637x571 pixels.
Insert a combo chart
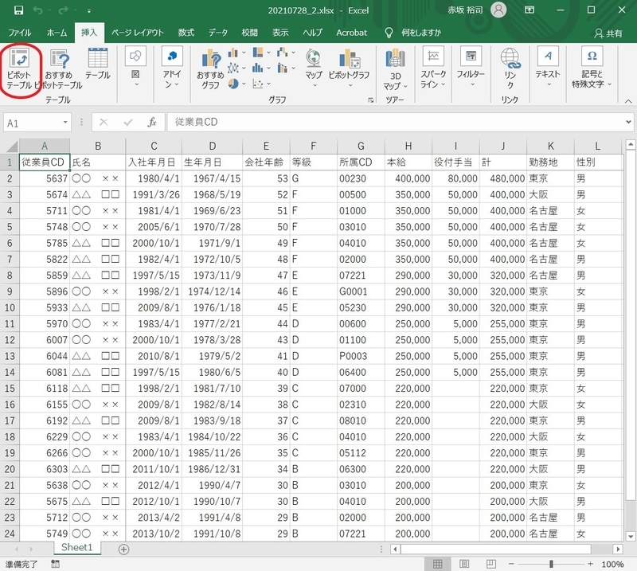pos(283,68)
